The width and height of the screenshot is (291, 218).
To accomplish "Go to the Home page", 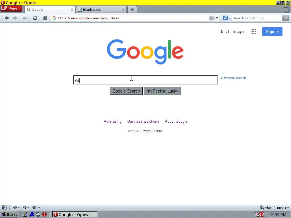I will 45,18.
